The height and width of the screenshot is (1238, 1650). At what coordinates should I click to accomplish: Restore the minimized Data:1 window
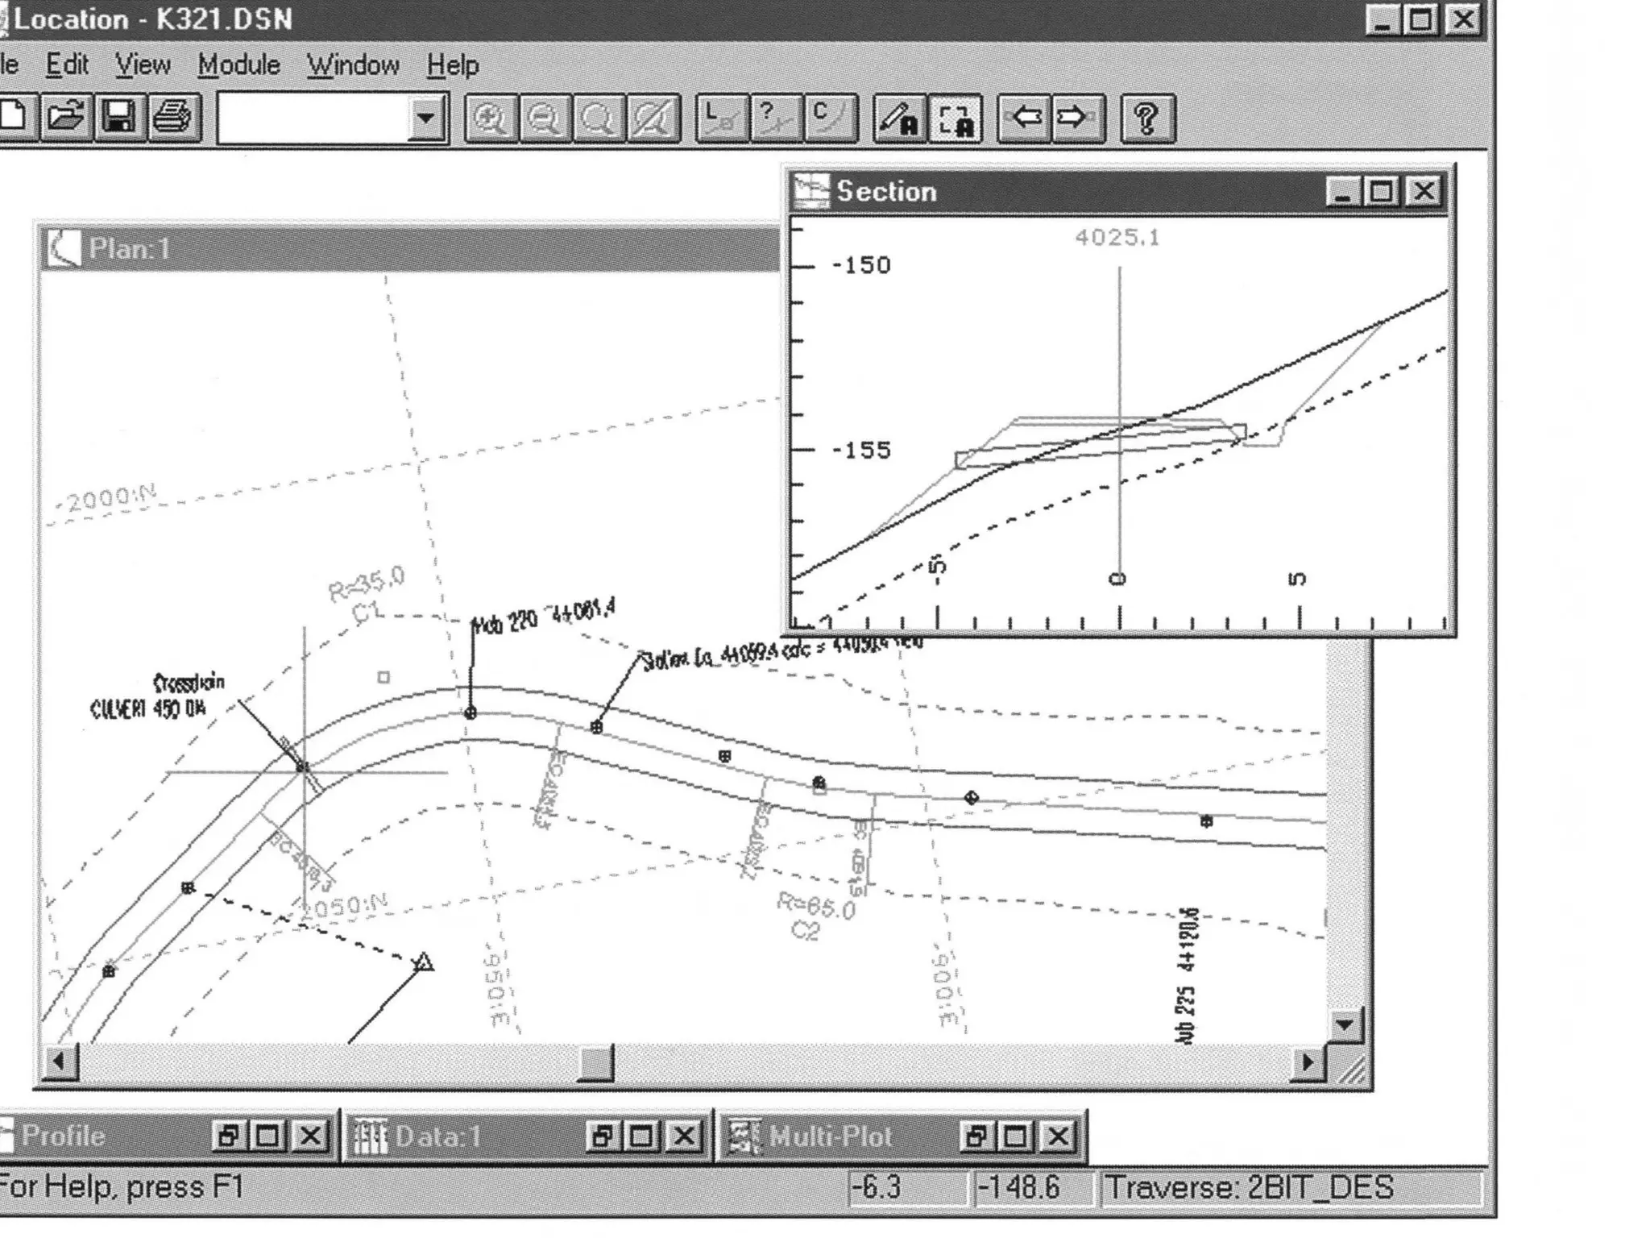pos(602,1136)
